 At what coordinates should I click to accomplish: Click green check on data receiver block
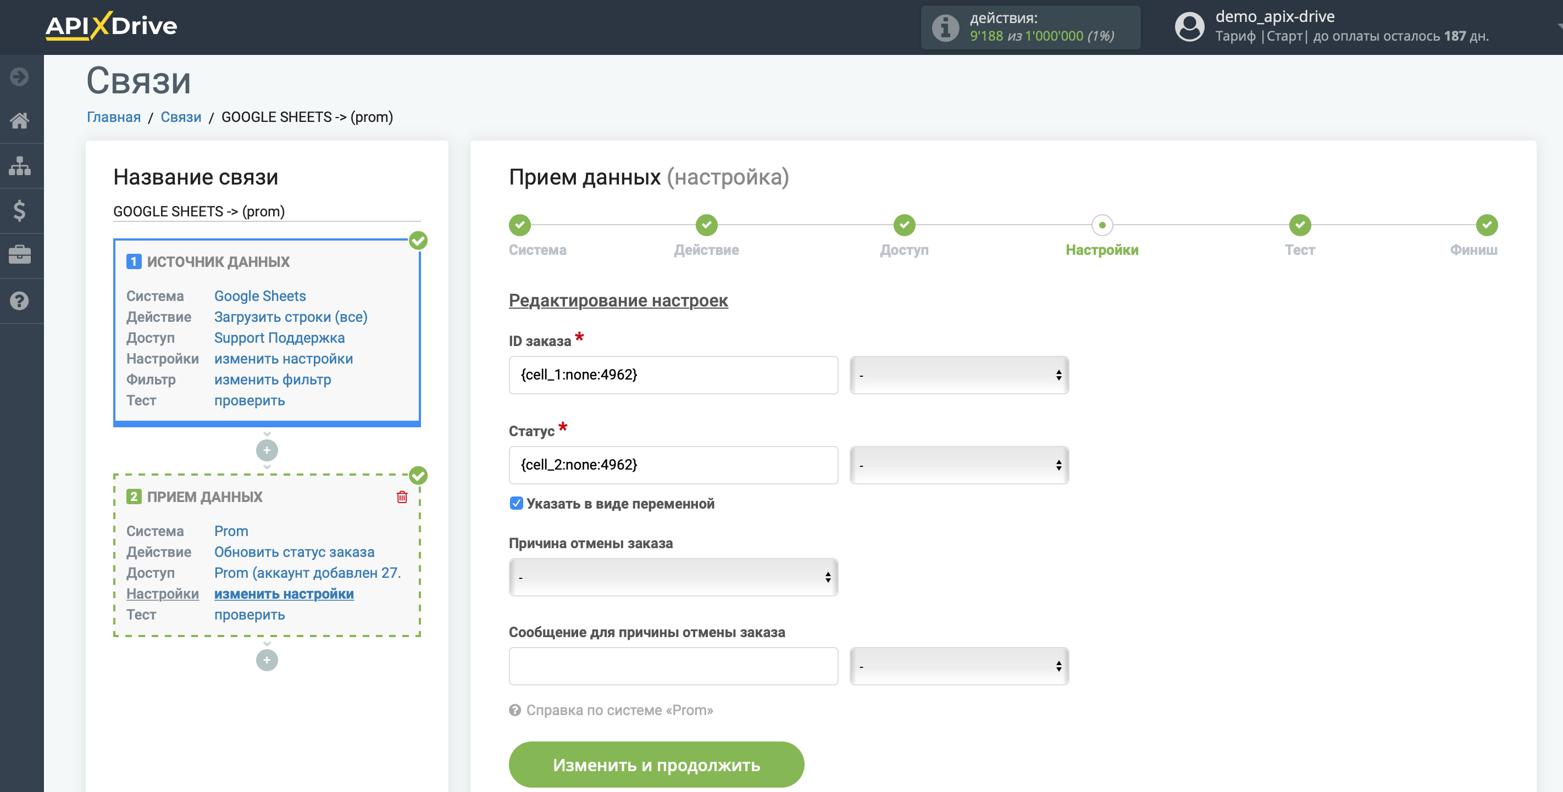418,476
